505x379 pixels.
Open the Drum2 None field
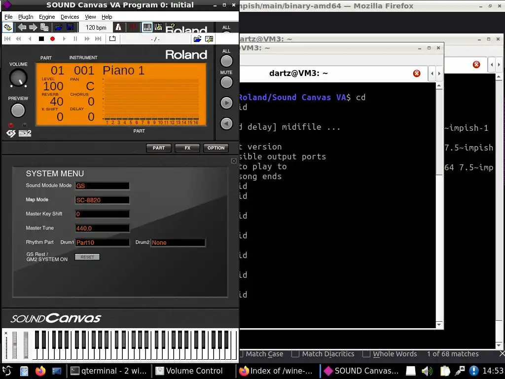(x=178, y=242)
